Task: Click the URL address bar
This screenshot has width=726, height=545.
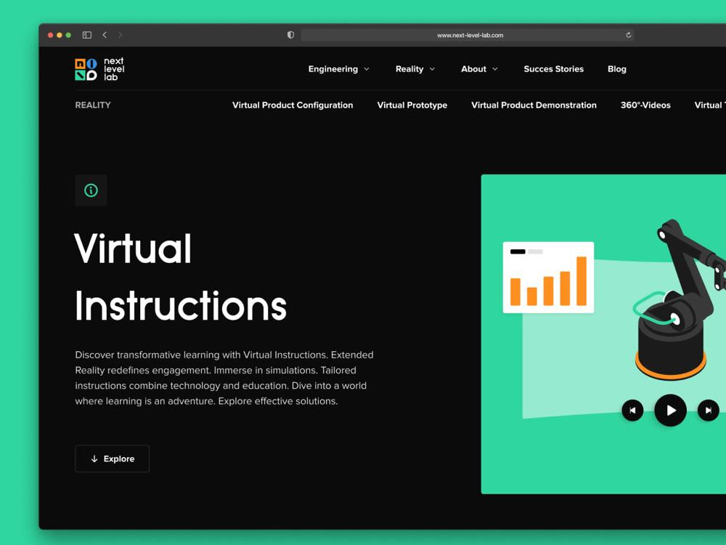Action: coord(467,35)
